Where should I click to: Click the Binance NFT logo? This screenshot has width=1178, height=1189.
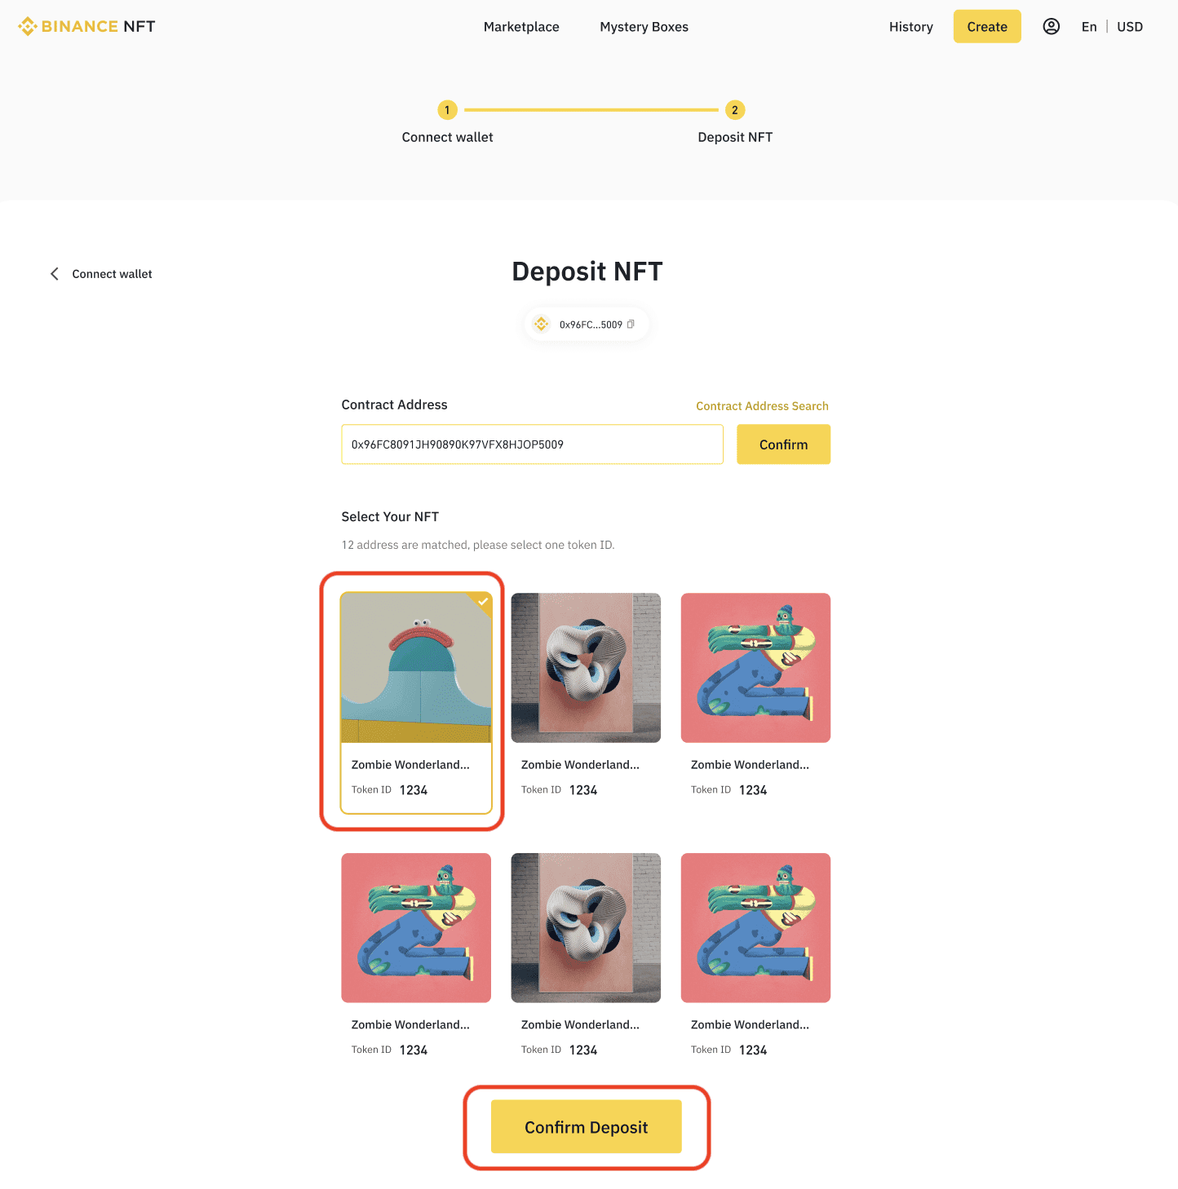(x=86, y=26)
